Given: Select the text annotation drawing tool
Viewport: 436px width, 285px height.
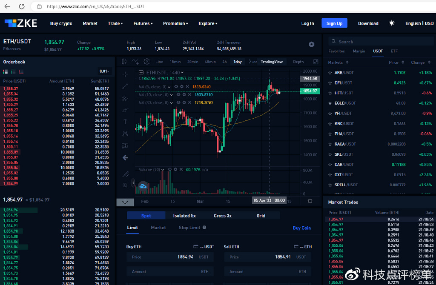Looking at the screenshot, I should coord(125,122).
